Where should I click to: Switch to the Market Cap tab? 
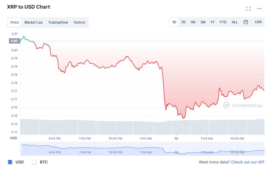[x=33, y=22]
